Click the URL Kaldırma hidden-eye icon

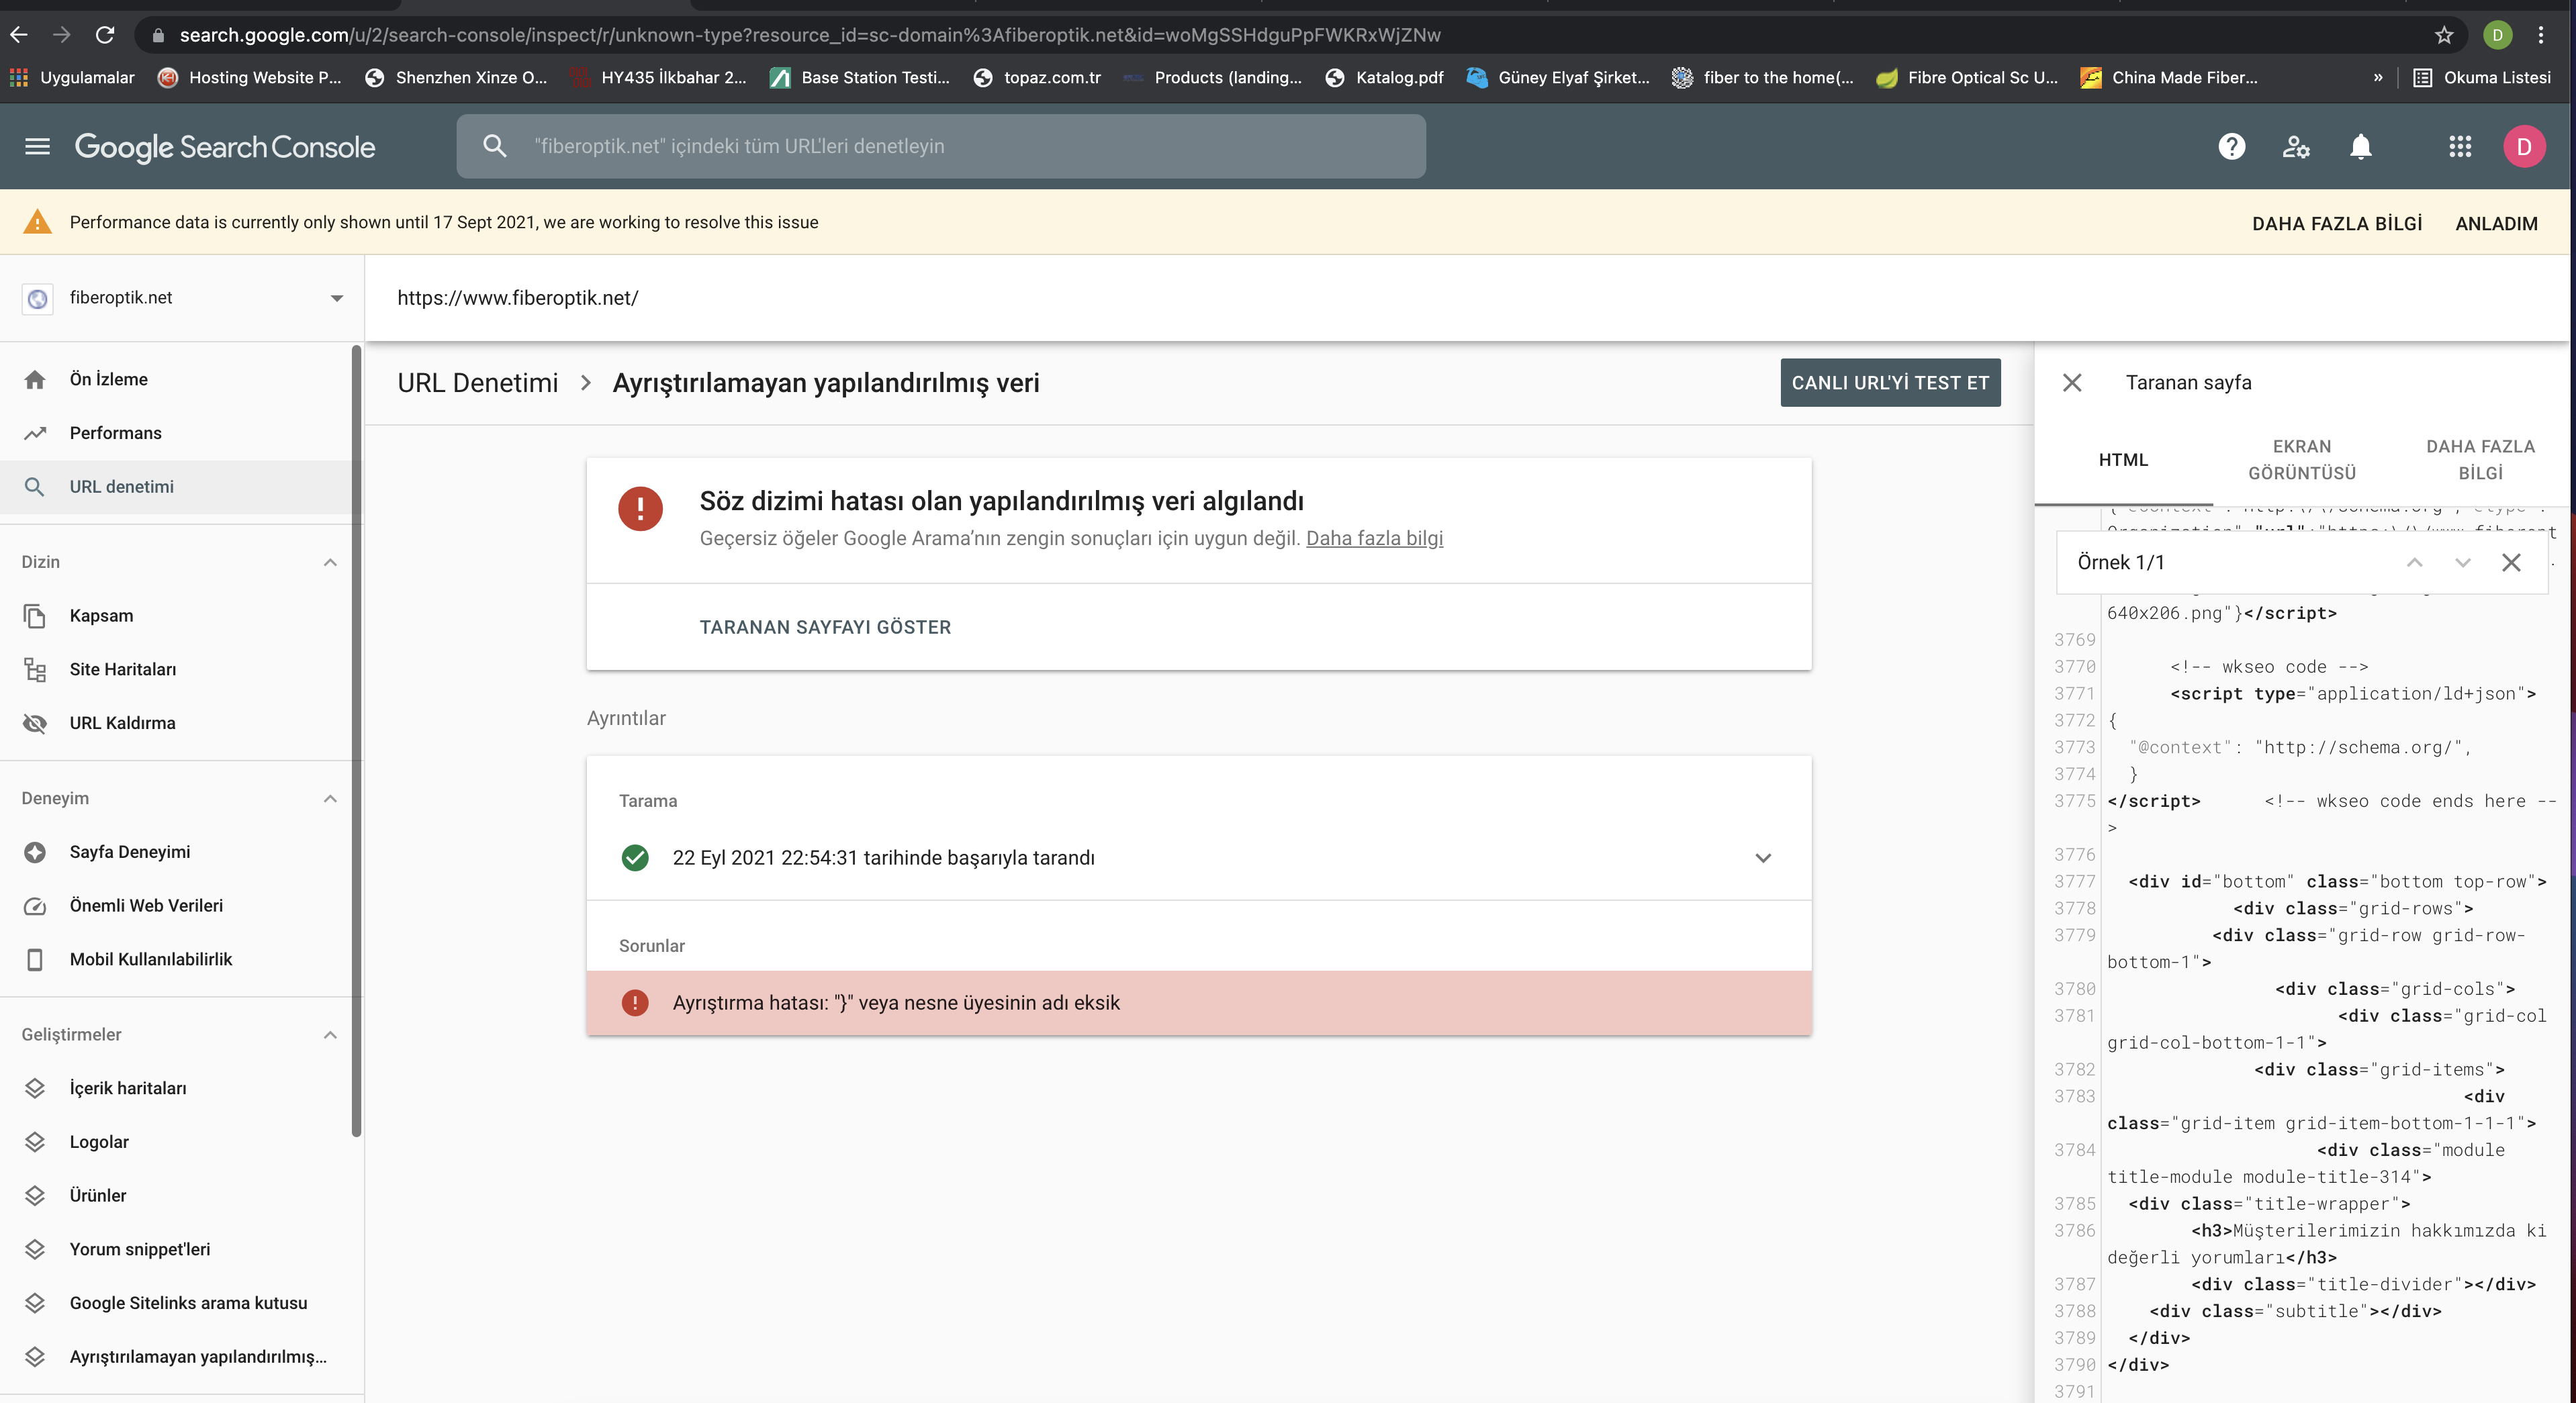click(x=35, y=722)
